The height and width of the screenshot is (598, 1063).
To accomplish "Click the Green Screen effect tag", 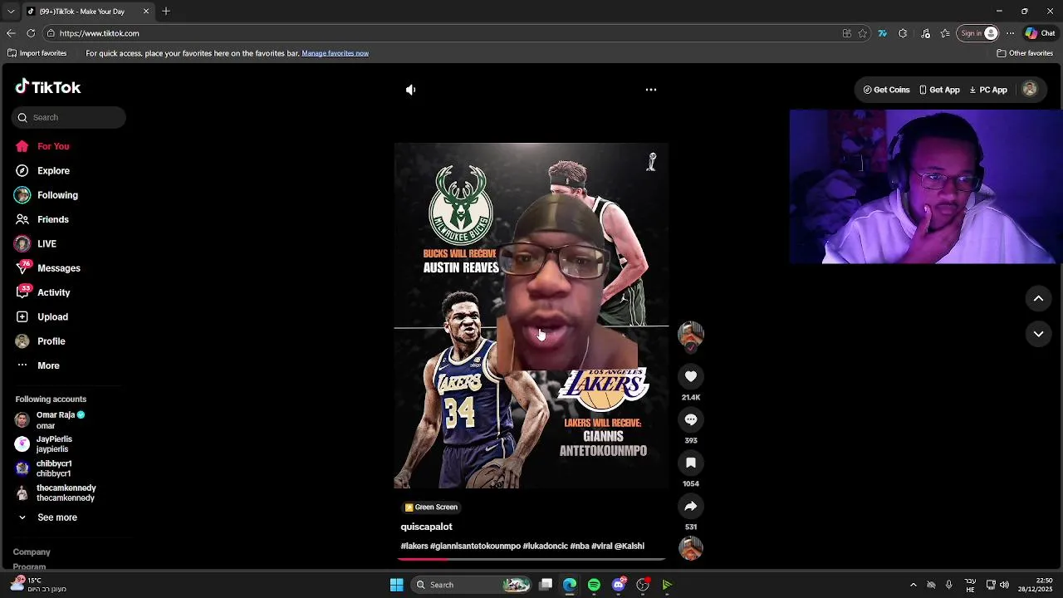I will [x=431, y=507].
